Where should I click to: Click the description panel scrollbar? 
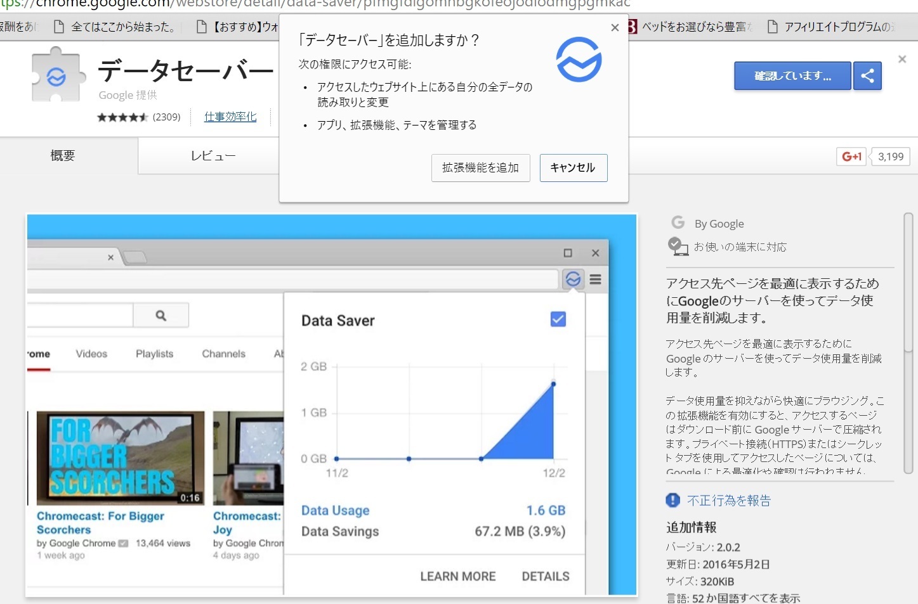click(x=908, y=282)
